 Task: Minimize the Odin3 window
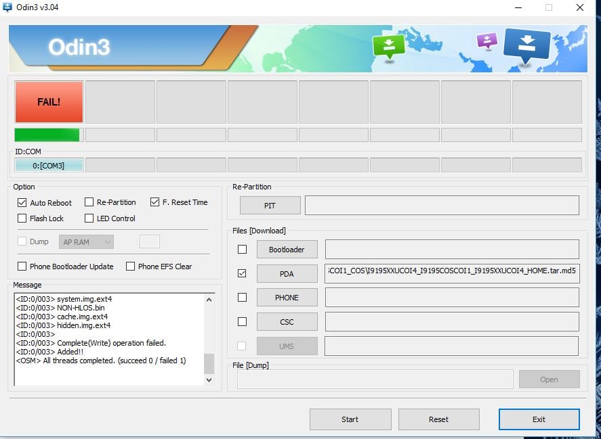[518, 7]
